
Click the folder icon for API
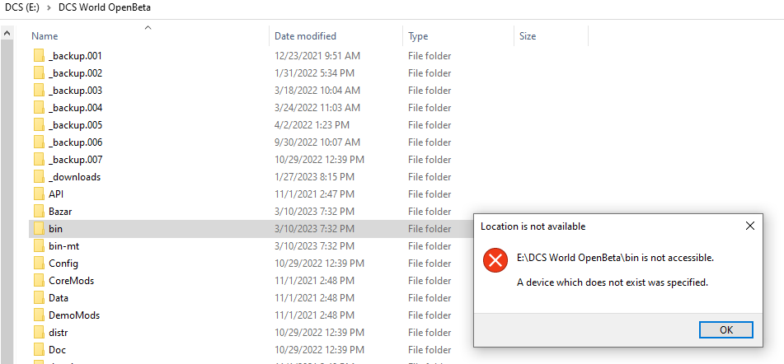click(40, 194)
